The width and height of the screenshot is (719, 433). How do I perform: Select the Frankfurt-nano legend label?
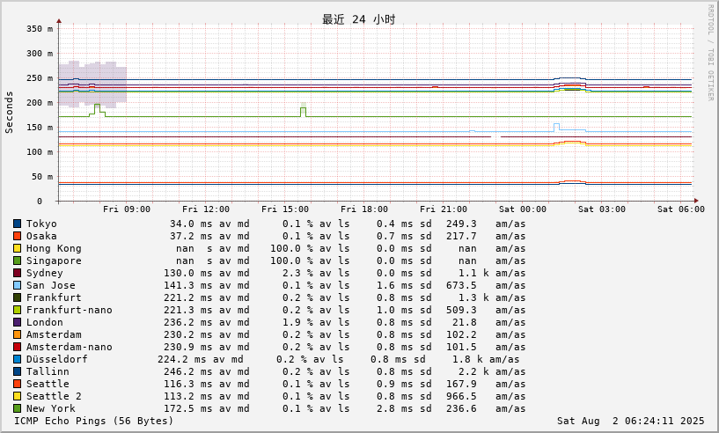70,311
